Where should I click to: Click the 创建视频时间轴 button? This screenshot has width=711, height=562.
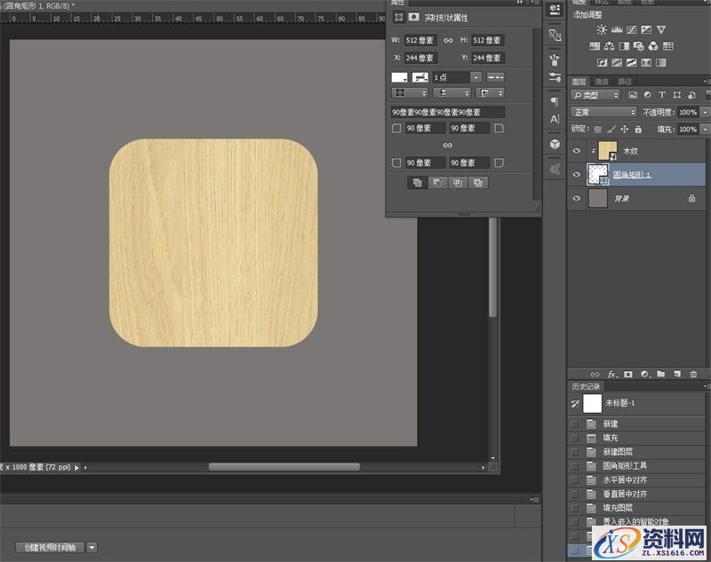coord(51,548)
